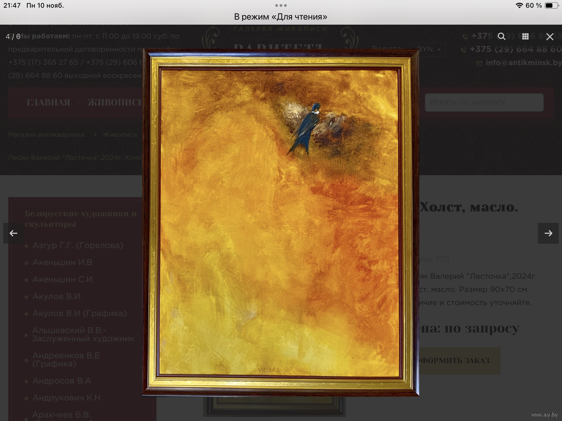The image size is (562, 421).
Task: Advance to next image with right arrow
Action: coord(549,234)
